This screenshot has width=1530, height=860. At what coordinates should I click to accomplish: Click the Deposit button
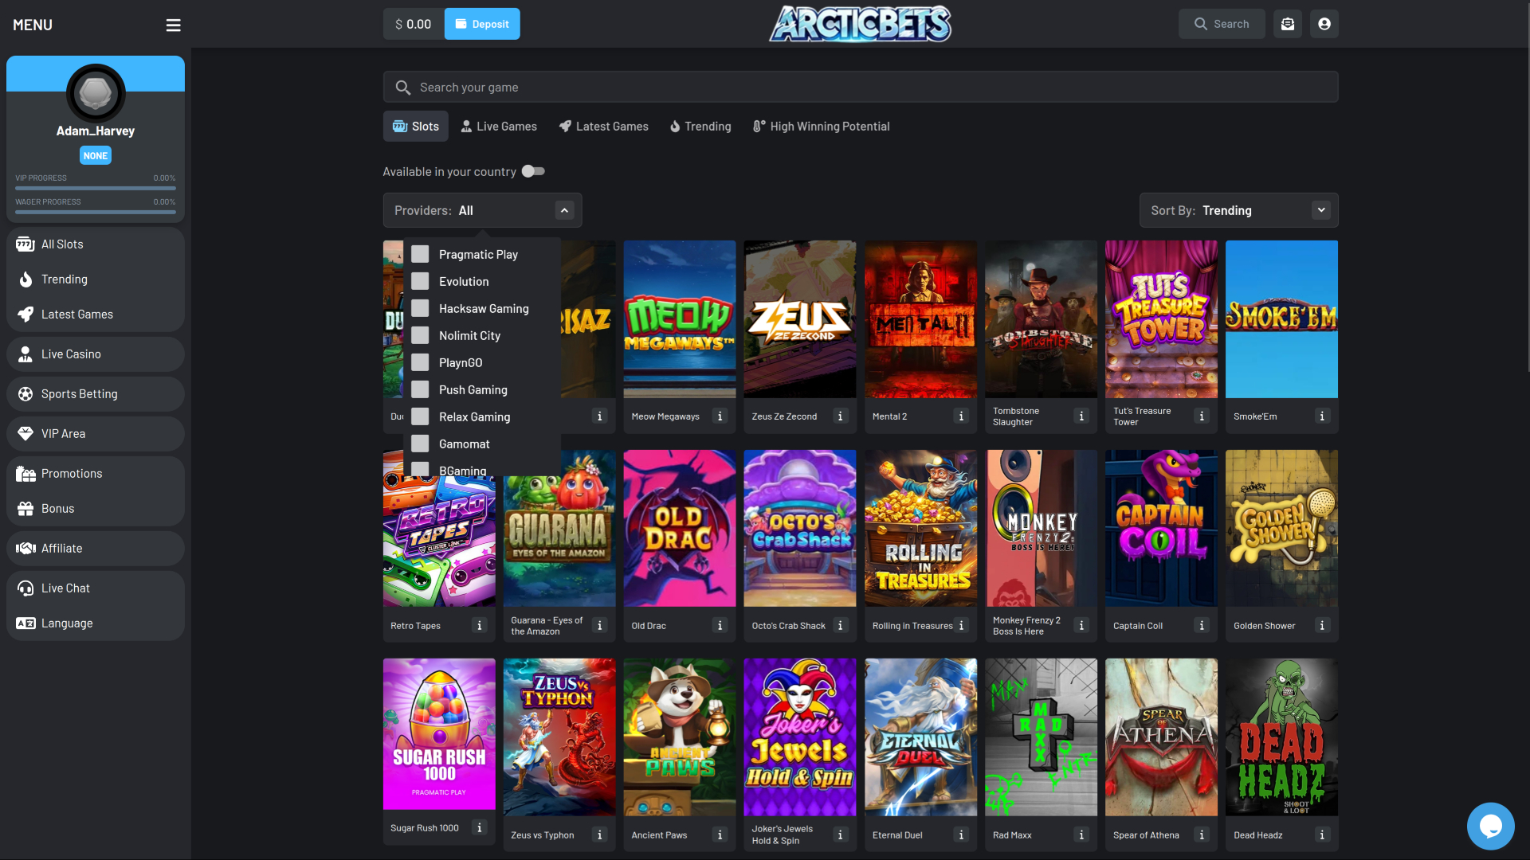click(x=482, y=24)
